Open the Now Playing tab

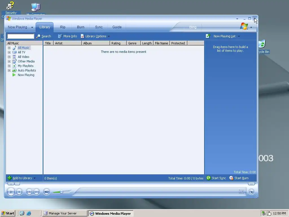click(x=17, y=27)
